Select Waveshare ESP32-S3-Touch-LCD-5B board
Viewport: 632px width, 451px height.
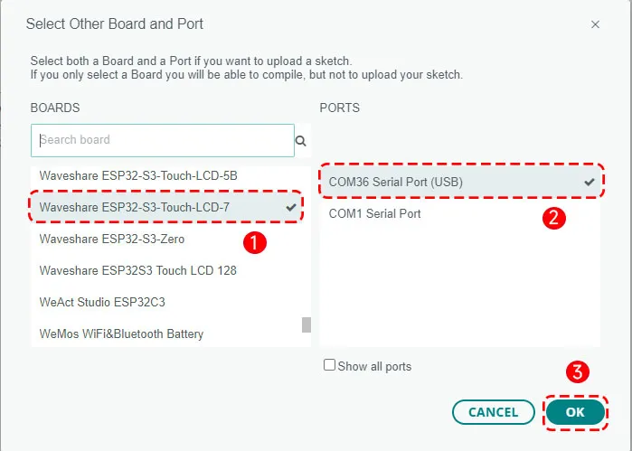click(137, 174)
